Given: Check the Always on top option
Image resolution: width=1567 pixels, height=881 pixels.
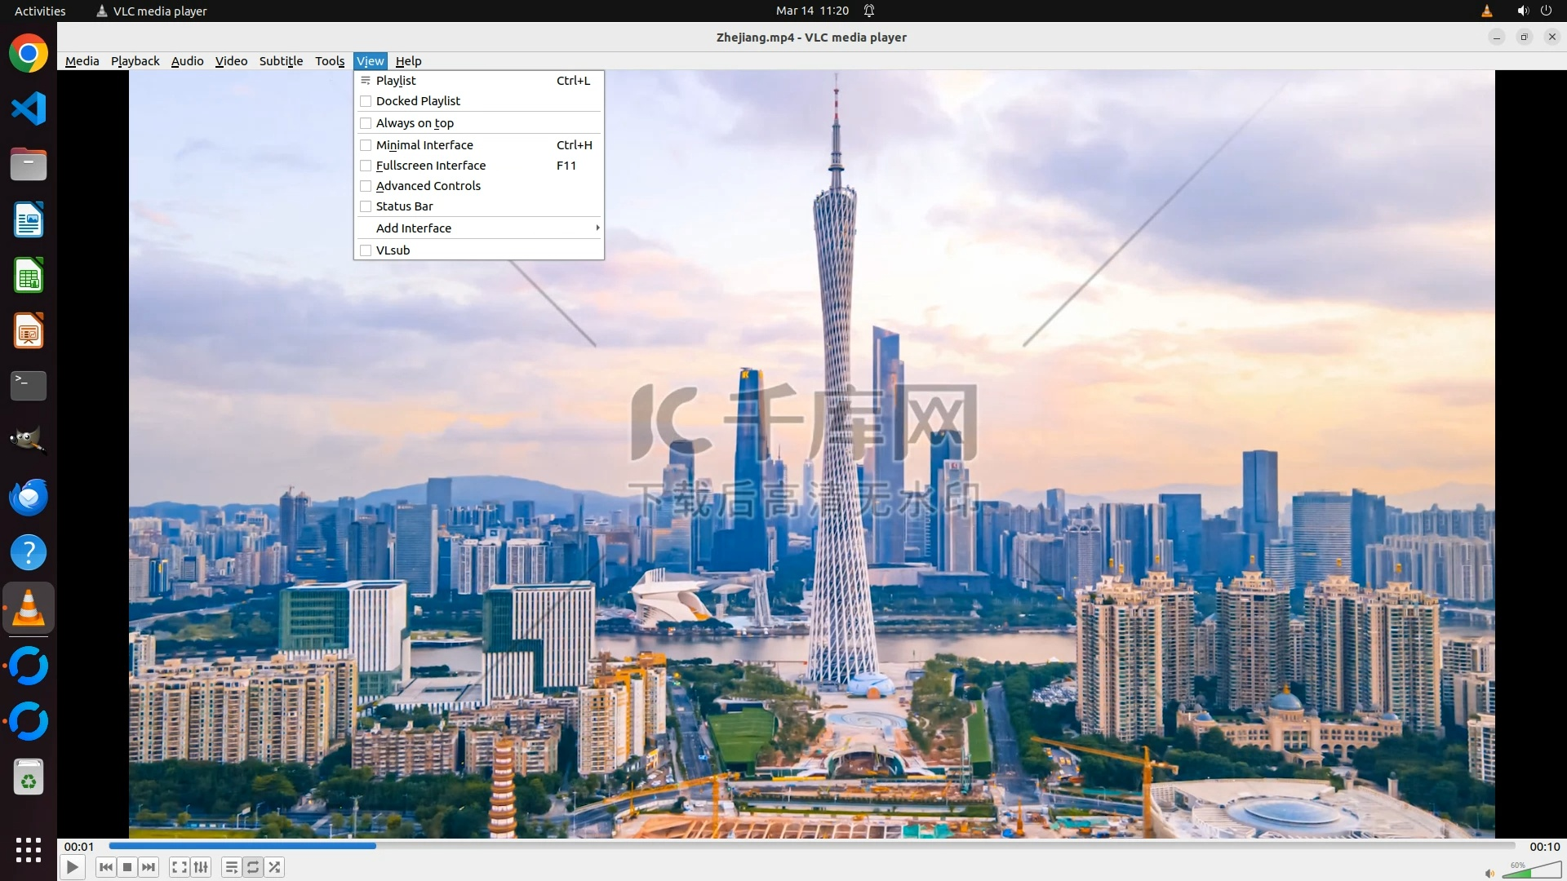Looking at the screenshot, I should point(366,123).
